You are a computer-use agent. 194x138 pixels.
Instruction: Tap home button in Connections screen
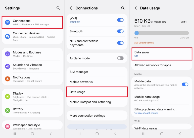pyautogui.click(x=97, y=134)
